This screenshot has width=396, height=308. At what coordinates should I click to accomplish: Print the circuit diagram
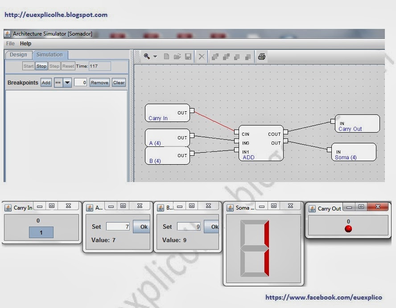coord(262,56)
